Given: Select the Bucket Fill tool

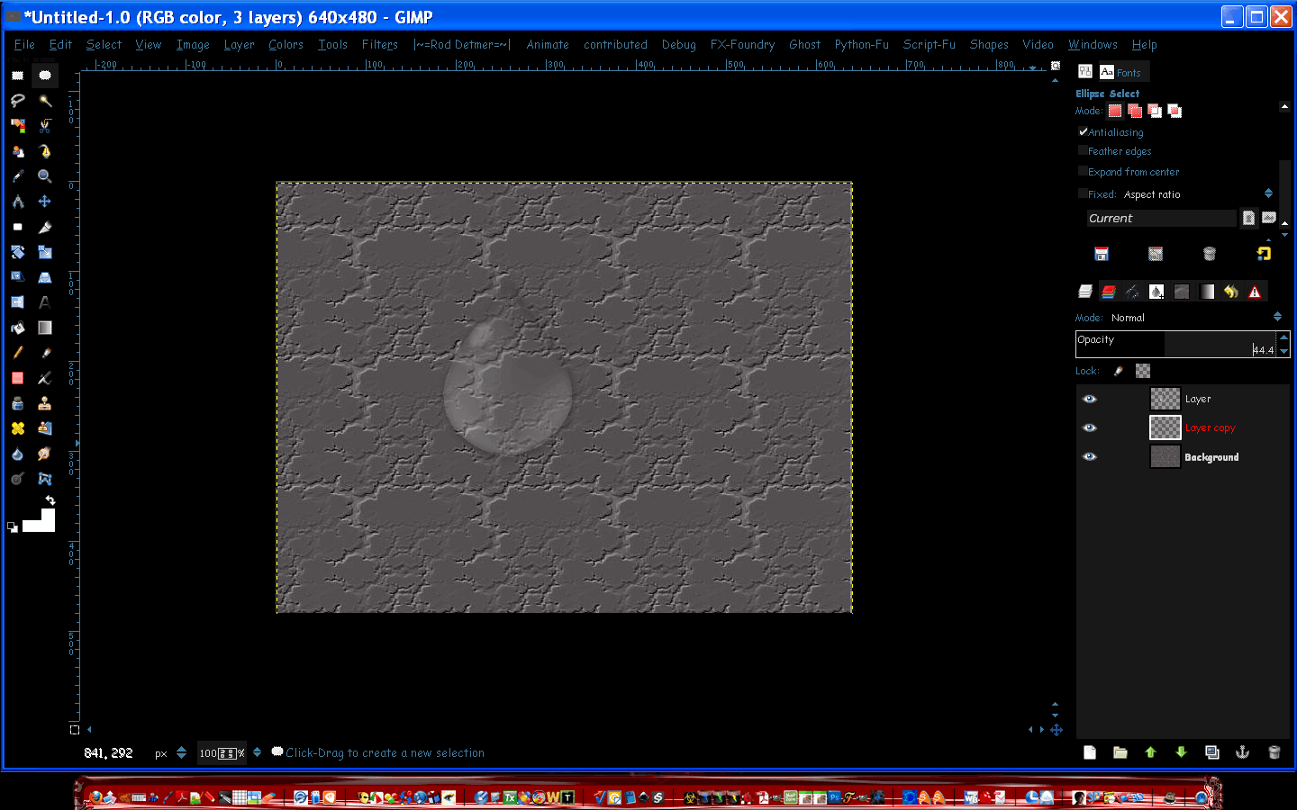Looking at the screenshot, I should click(x=17, y=328).
